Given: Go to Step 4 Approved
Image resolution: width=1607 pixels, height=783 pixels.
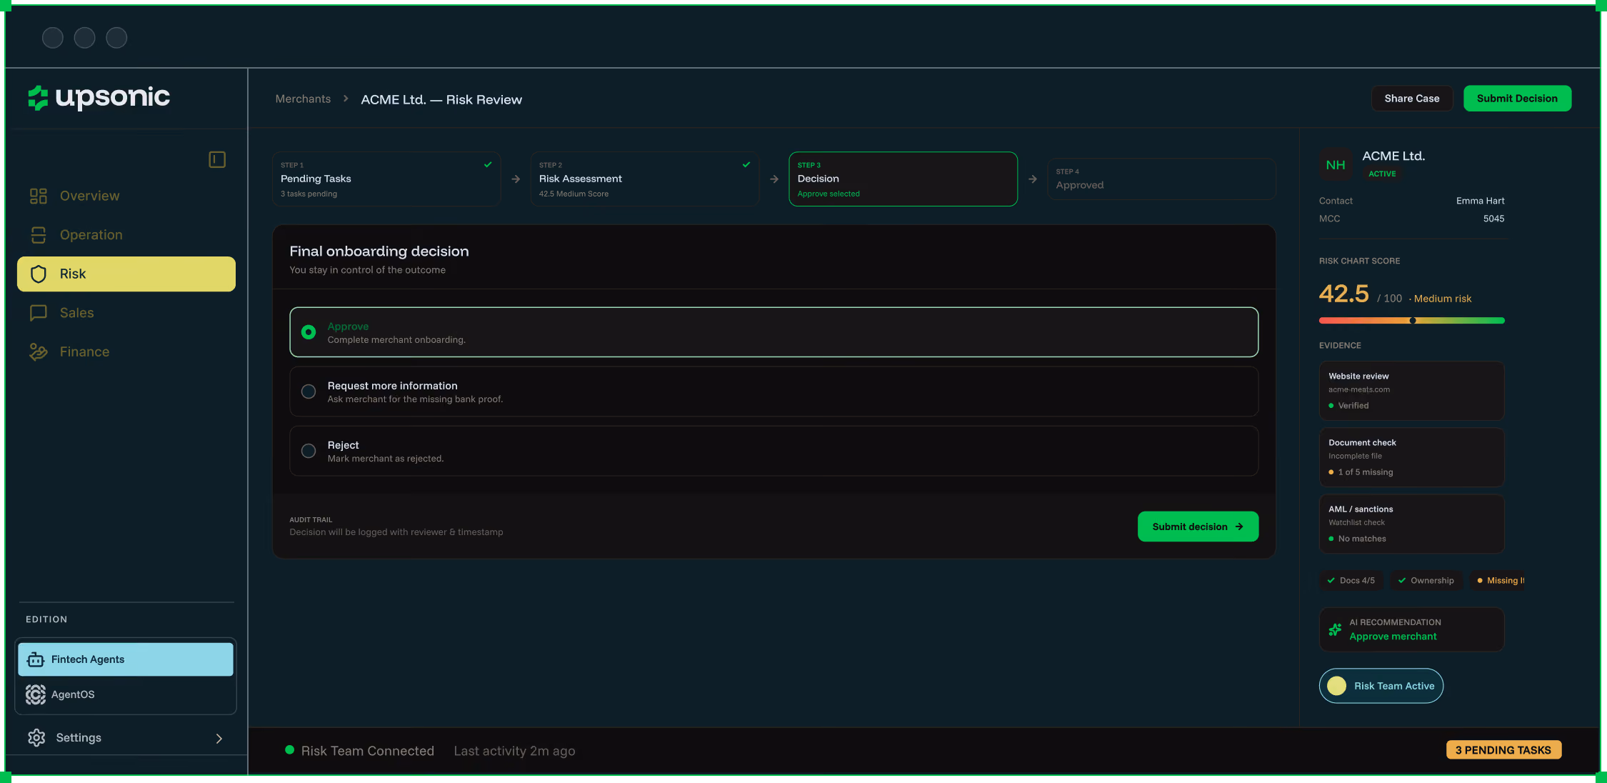Looking at the screenshot, I should 1162,179.
